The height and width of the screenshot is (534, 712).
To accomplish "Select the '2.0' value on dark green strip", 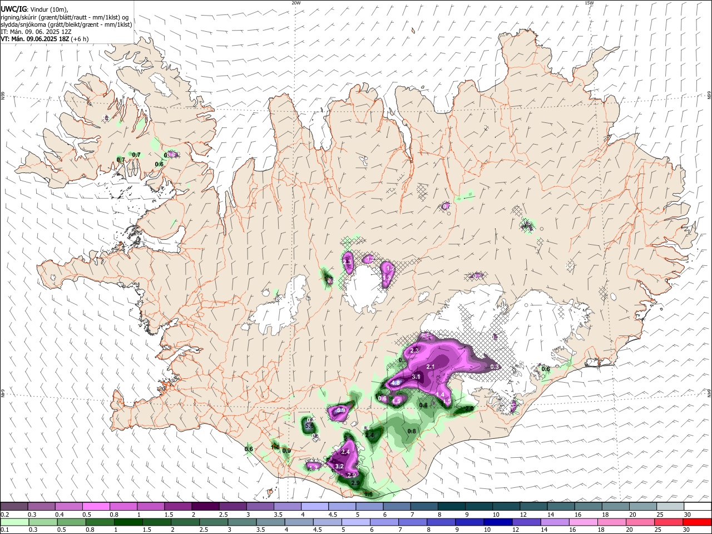I will [469, 409].
